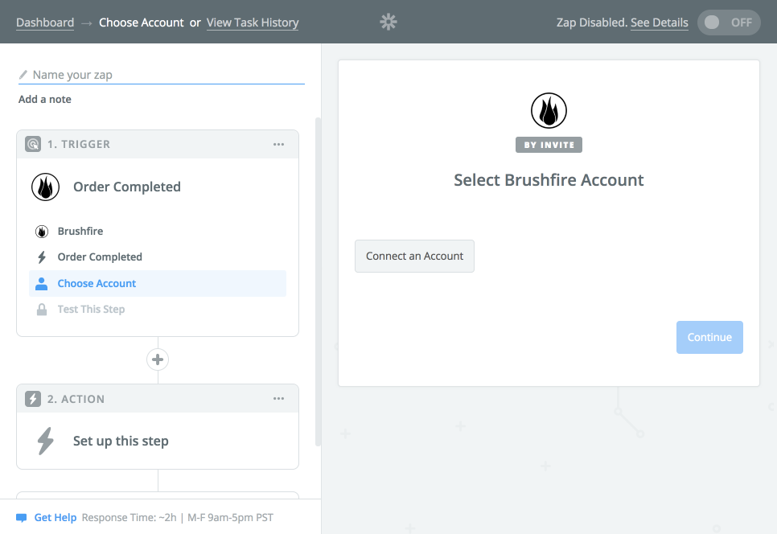Select the Choose Account step

tap(158, 283)
